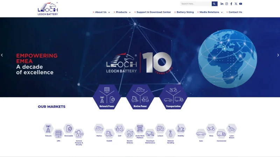Open General Purpose & Security icon
This screenshot has width=280, height=157.
(x=79, y=134)
